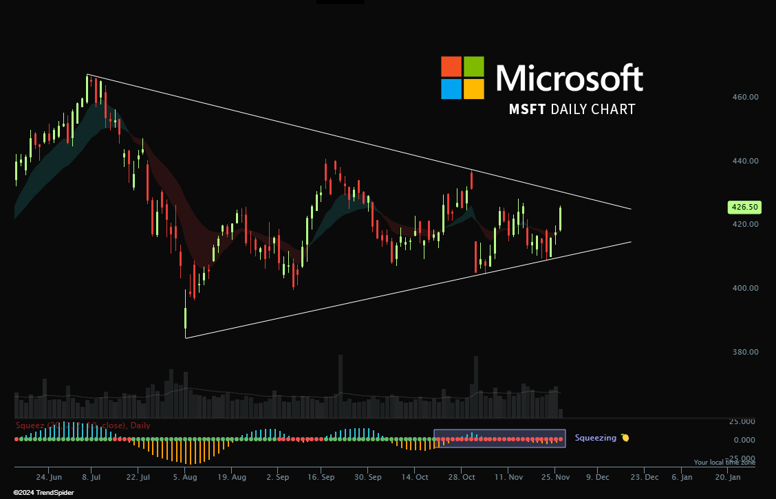This screenshot has height=499, width=776.
Task: Click the "Your local time zone" label
Action: (724, 463)
